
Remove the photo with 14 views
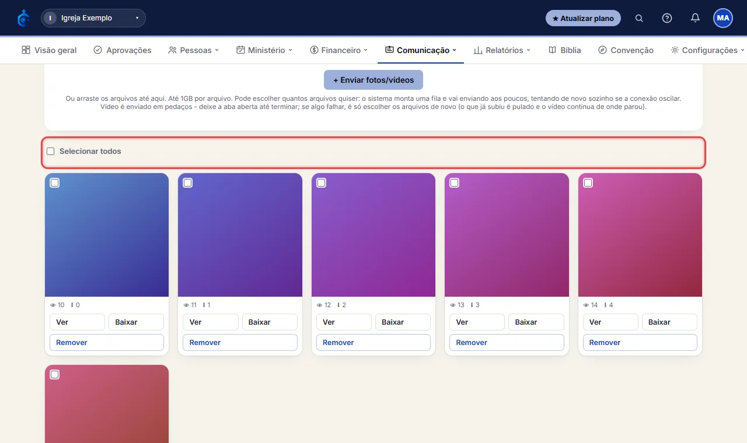pyautogui.click(x=640, y=343)
